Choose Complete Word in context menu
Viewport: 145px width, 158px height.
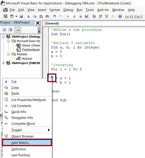coord(27,124)
